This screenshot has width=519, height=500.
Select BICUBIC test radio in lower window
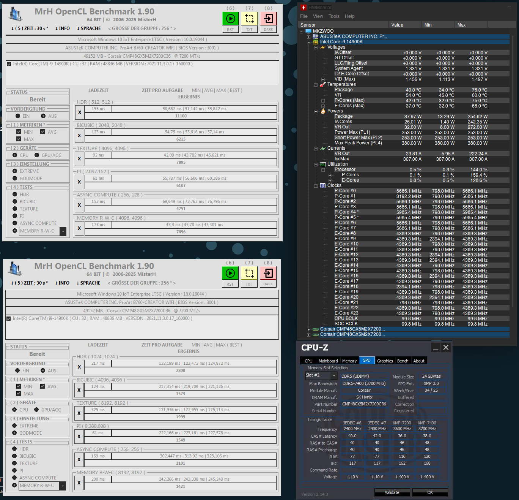click(14, 456)
